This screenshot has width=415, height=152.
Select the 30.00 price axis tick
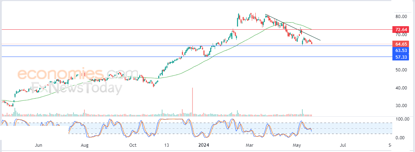click(x=401, y=105)
